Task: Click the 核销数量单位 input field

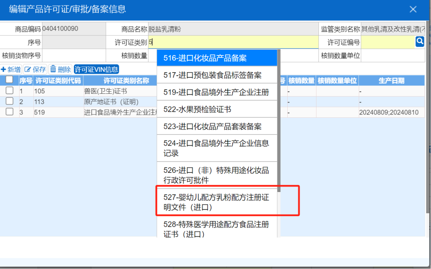Action: [x=393, y=56]
